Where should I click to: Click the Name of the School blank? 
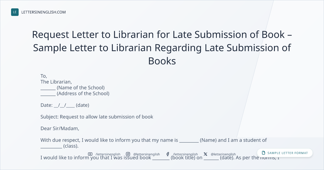coord(48,88)
